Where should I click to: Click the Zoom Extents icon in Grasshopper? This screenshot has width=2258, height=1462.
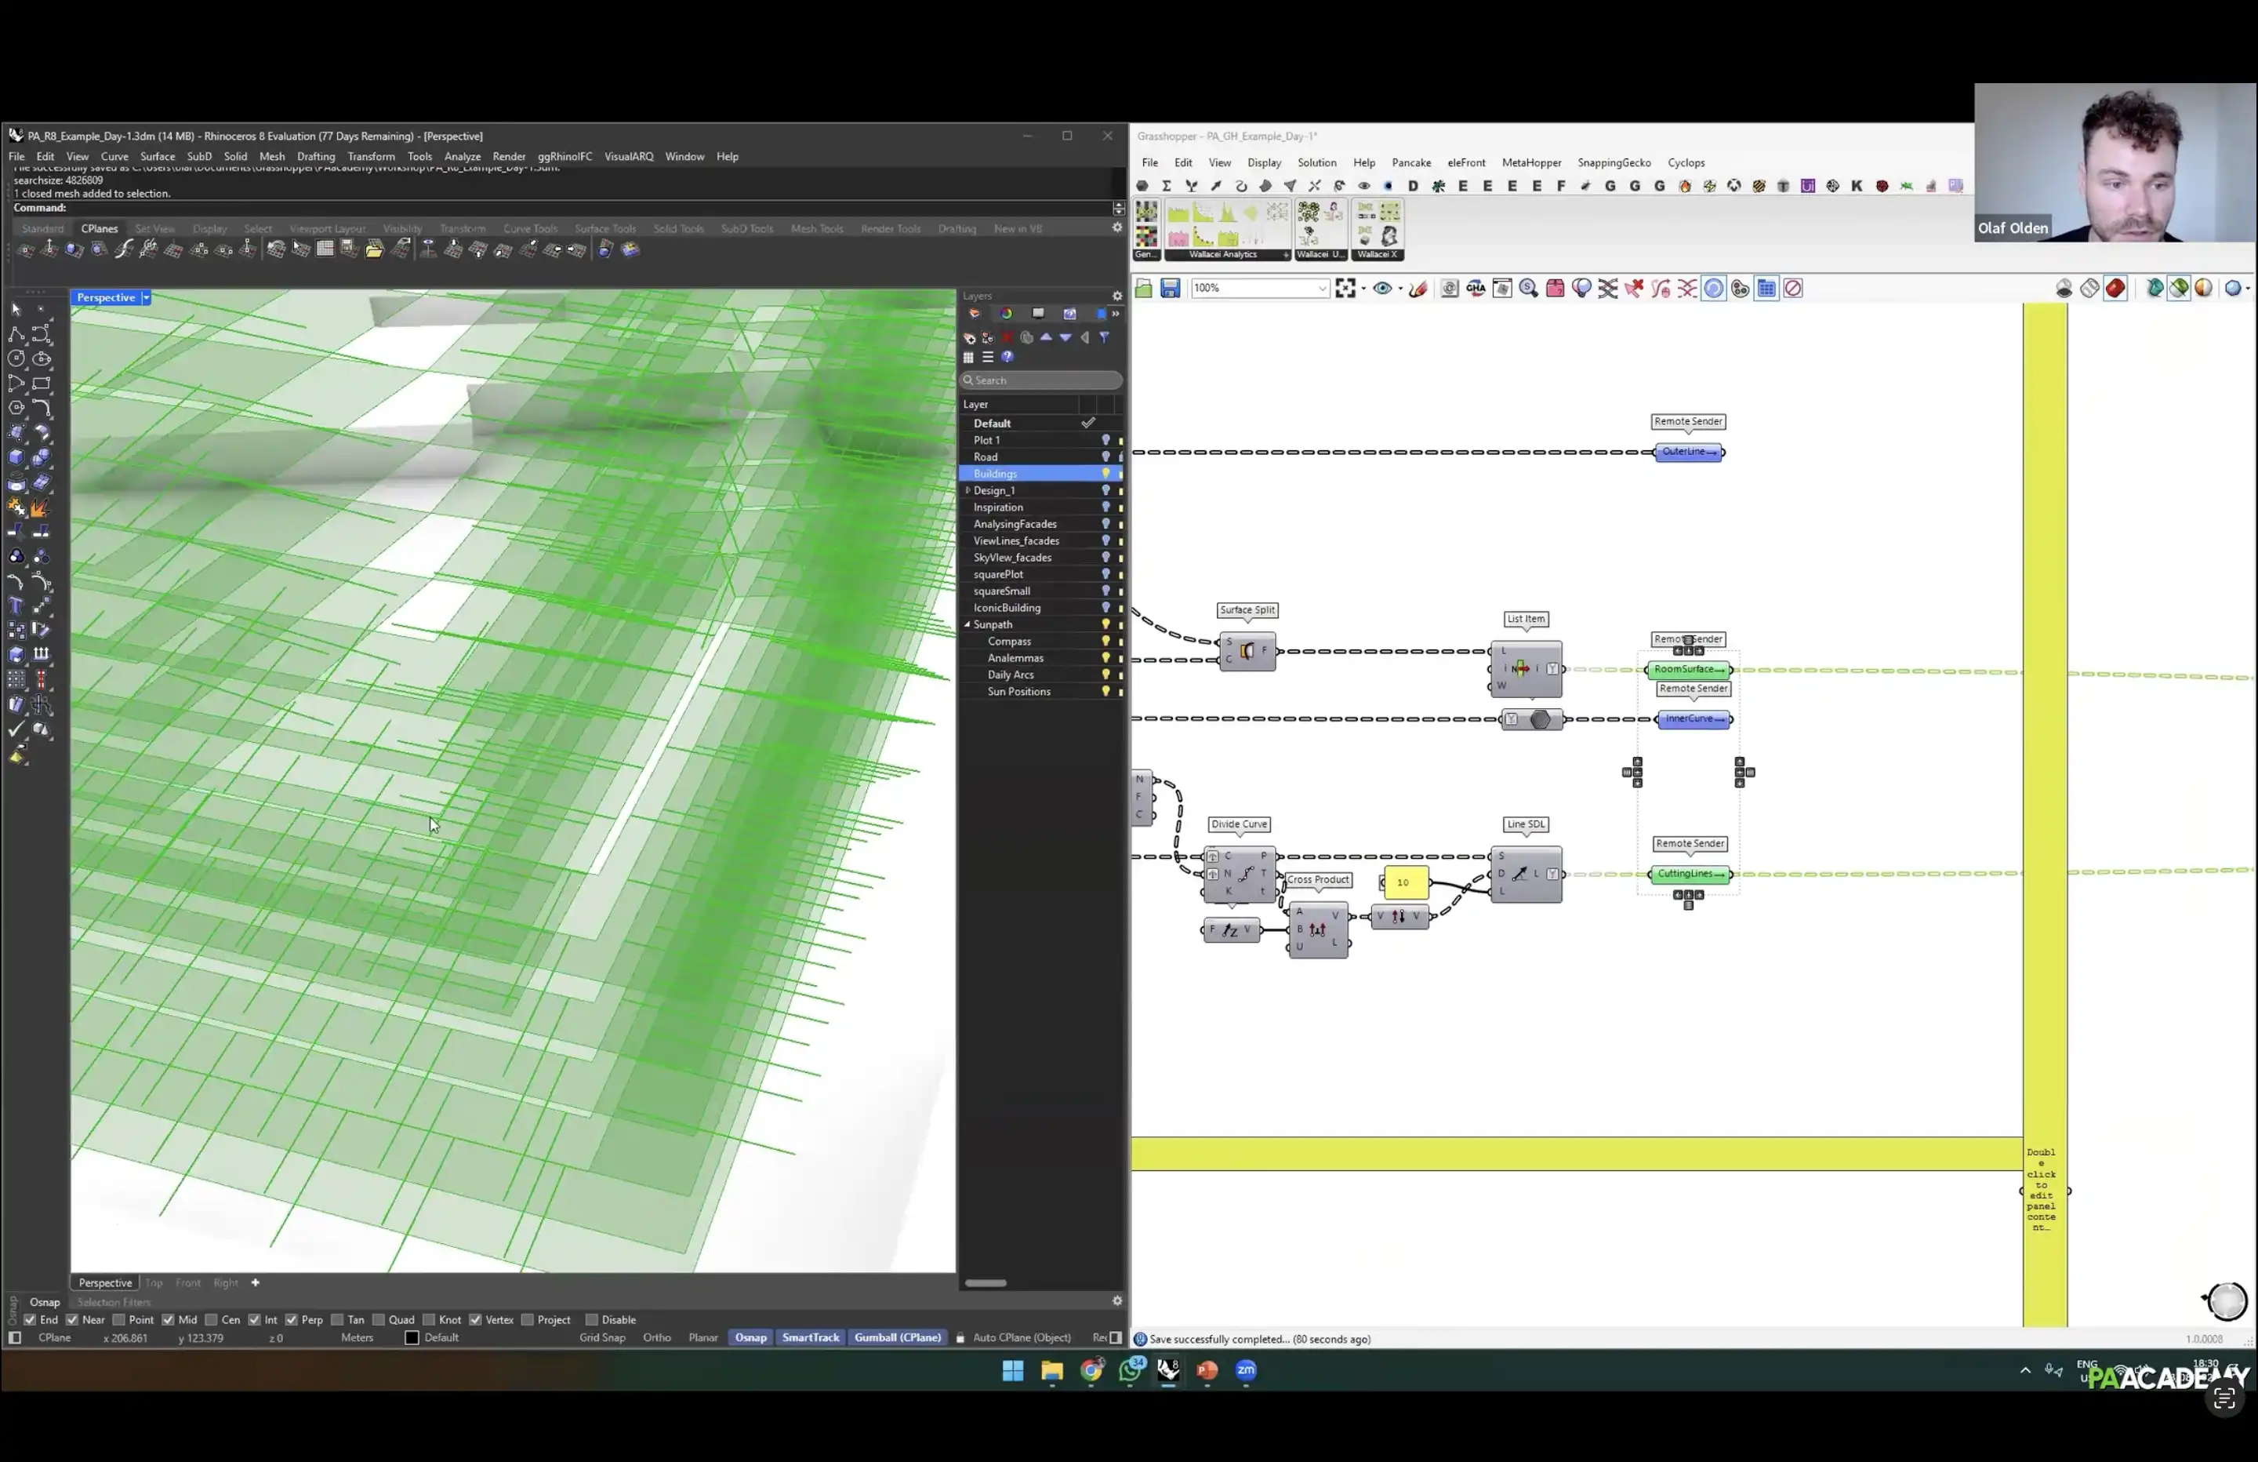click(1345, 289)
